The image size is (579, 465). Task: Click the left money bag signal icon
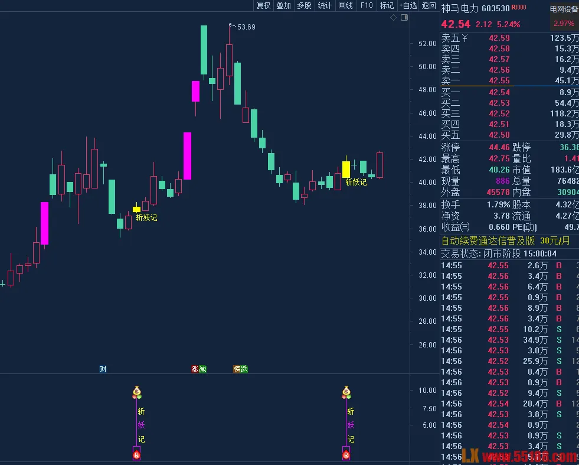coord(137,392)
